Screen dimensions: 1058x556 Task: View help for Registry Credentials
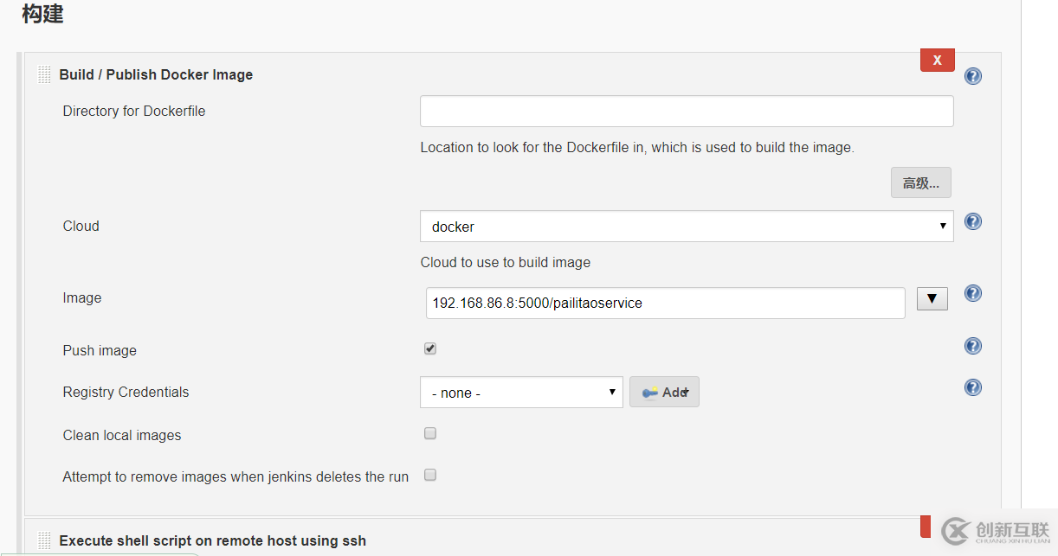click(x=972, y=387)
